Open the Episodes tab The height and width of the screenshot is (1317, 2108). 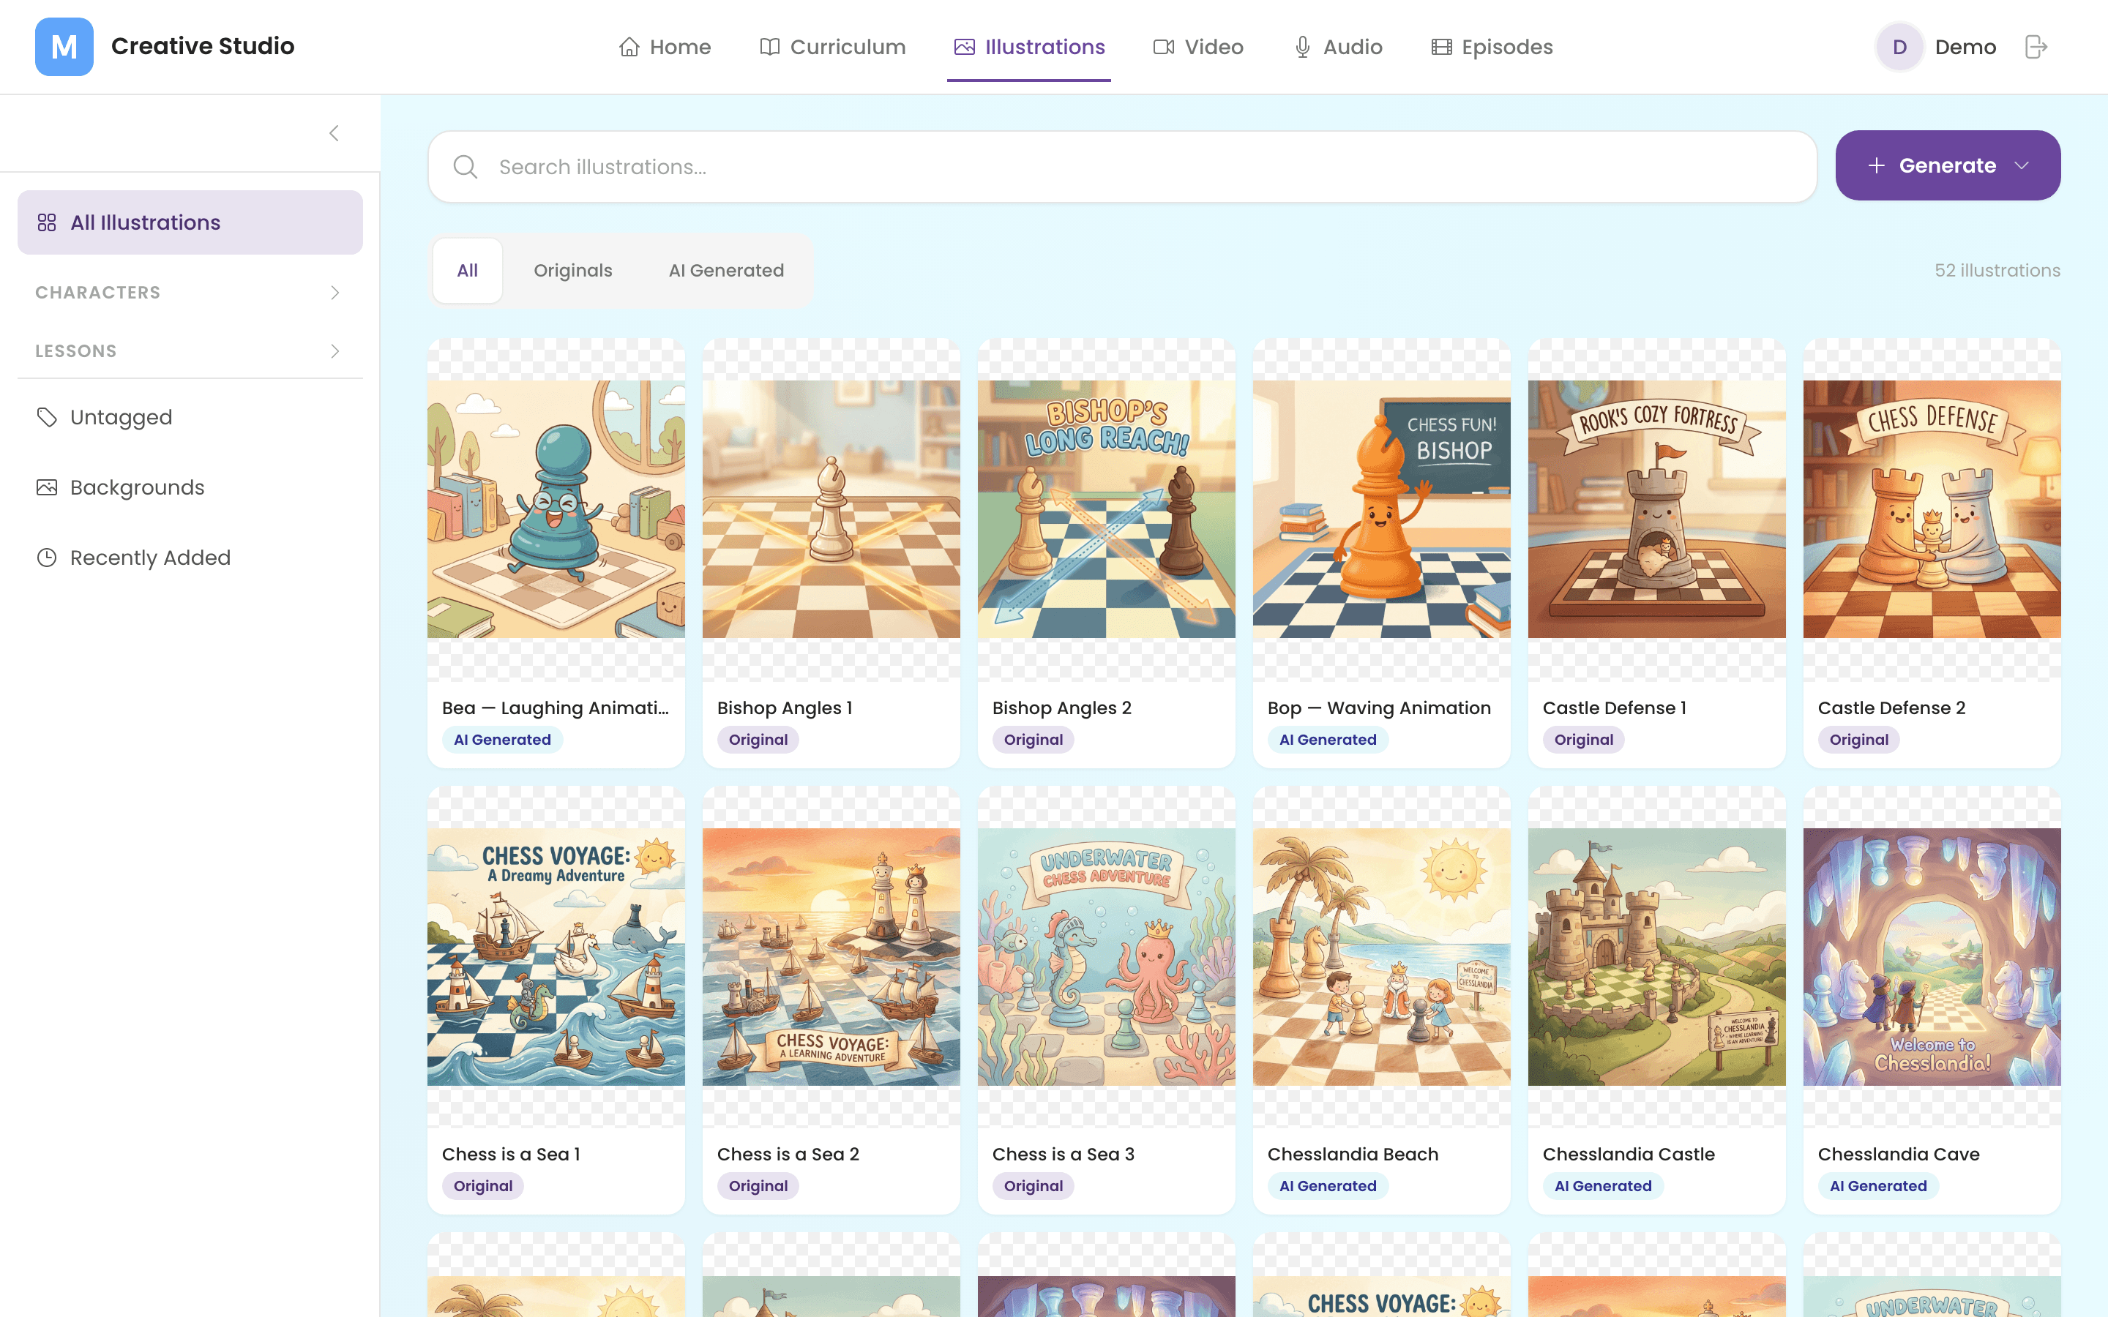tap(1492, 47)
